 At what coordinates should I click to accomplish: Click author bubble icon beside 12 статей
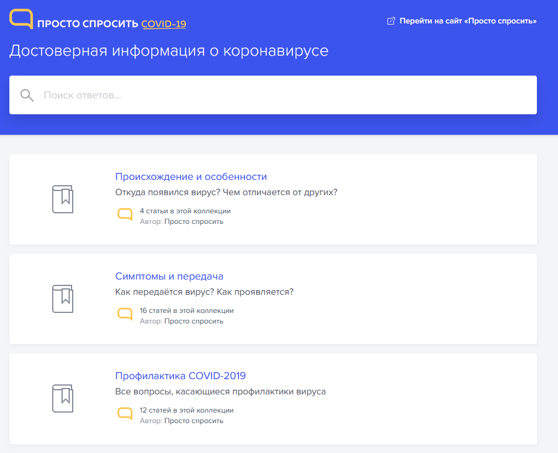click(x=125, y=414)
